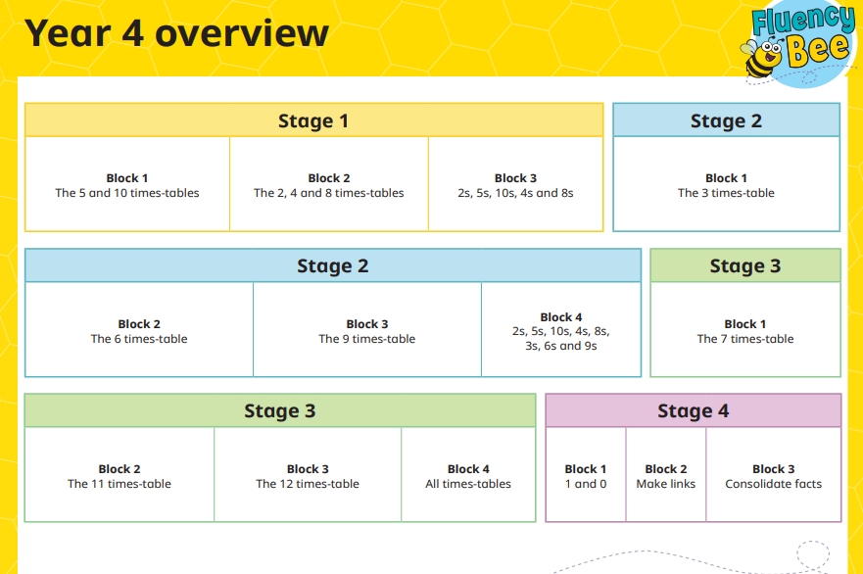Select the 1 and 0 block
The width and height of the screenshot is (863, 574).
[x=586, y=476]
